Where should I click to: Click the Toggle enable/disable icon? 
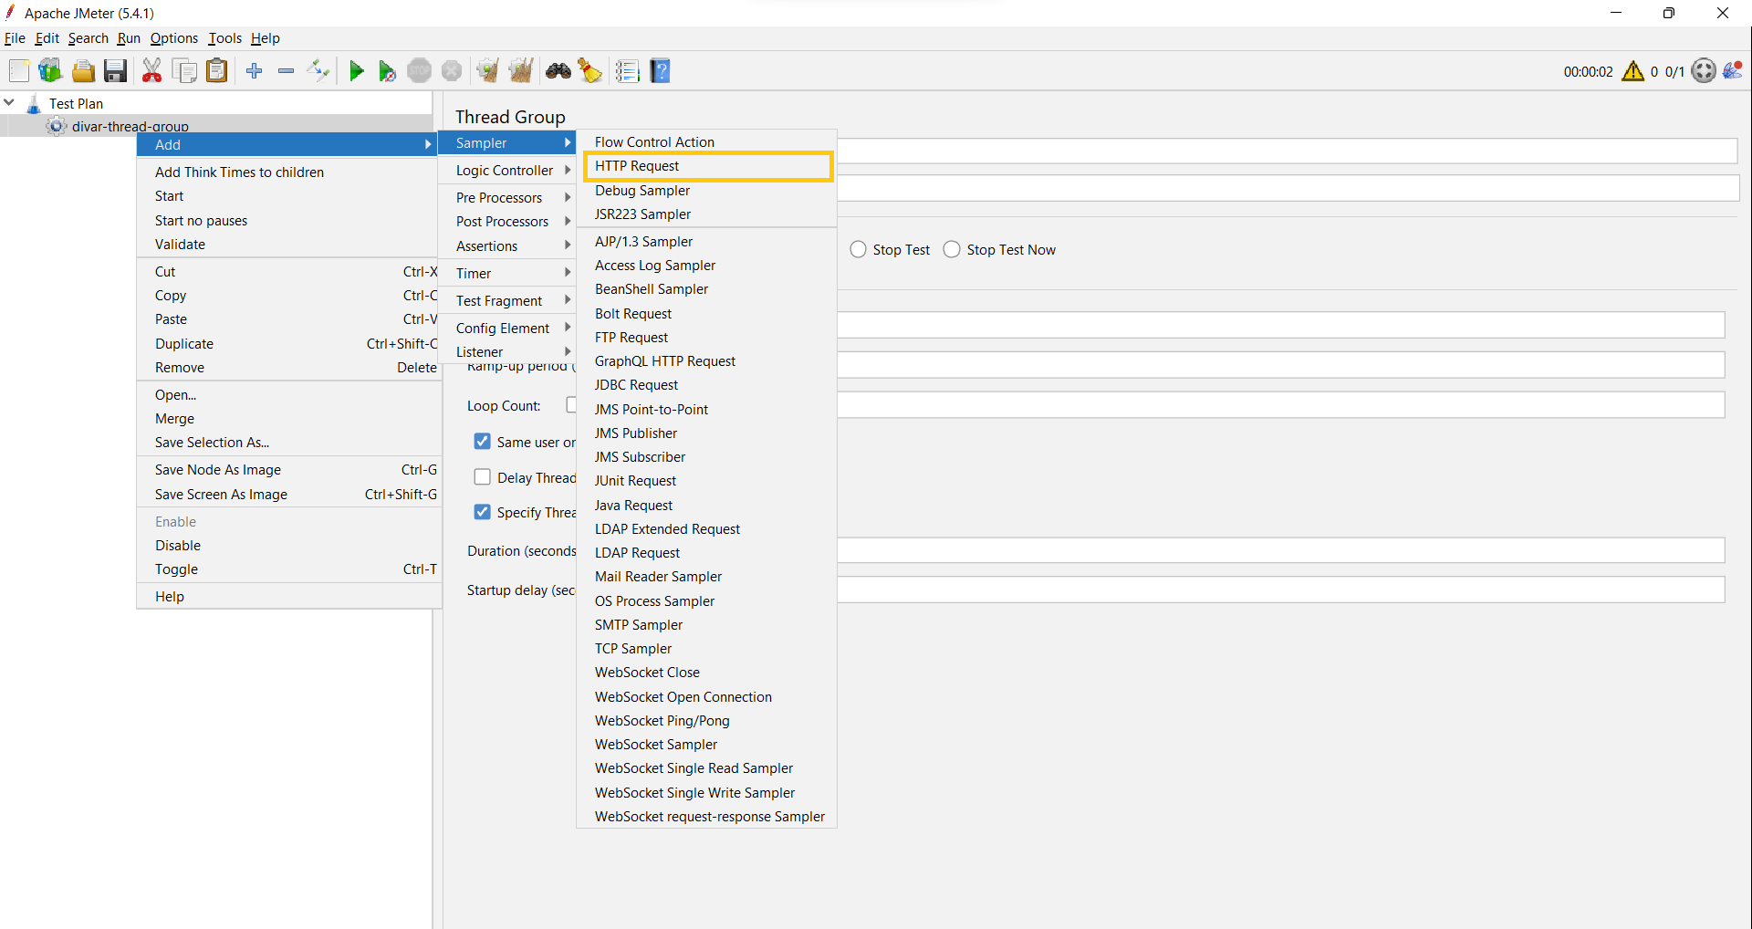(x=318, y=71)
